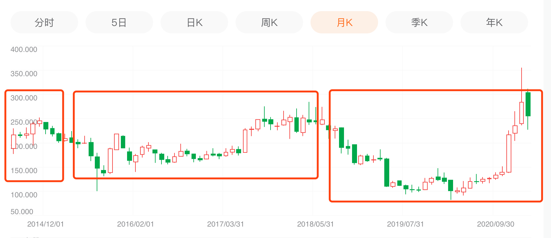Click the 2020/09/30 date axis label
551x238 pixels.
point(496,224)
